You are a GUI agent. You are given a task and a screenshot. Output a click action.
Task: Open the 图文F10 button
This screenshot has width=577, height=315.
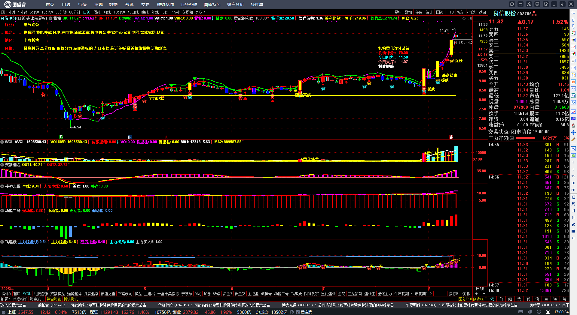[x=465, y=299]
